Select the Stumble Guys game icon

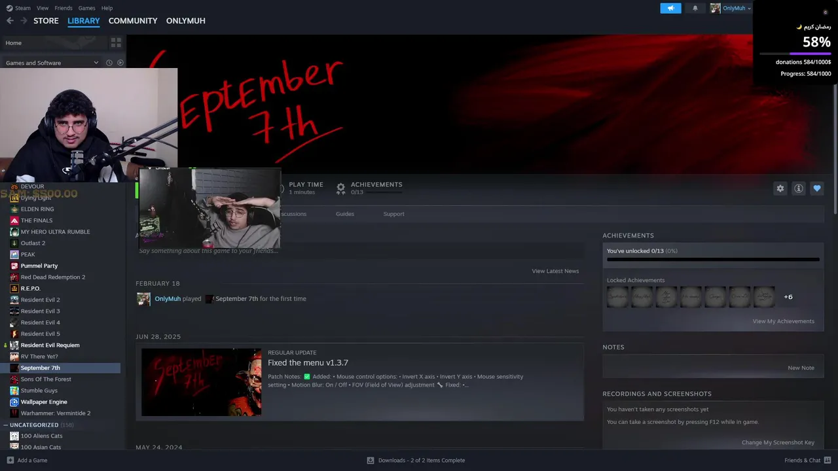[x=14, y=391]
